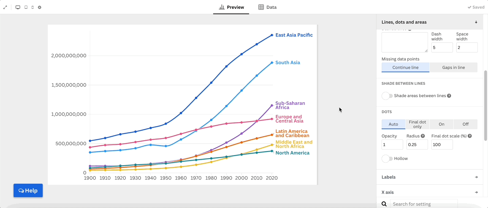Click help icon next to Radius
488x208 pixels.
click(423, 136)
